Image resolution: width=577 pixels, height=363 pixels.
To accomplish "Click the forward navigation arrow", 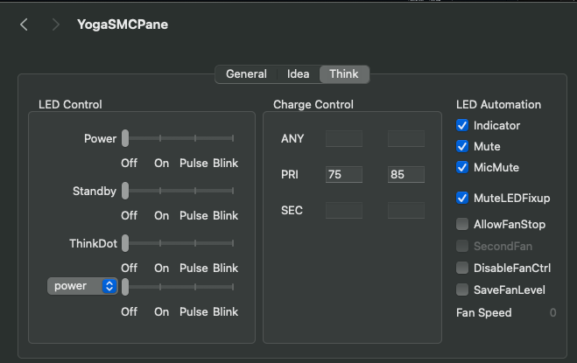I will click(x=56, y=24).
